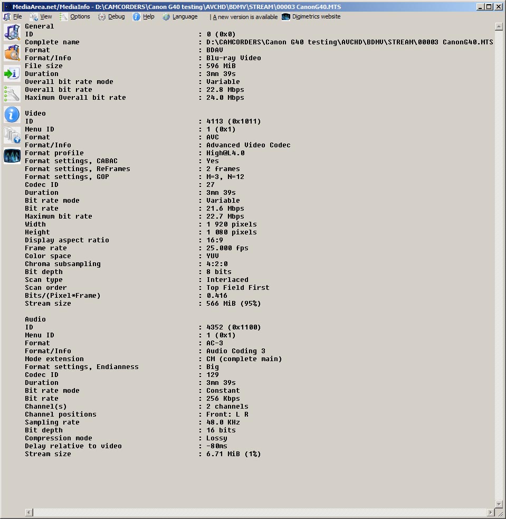Viewport: 506px width, 519px height.
Task: Click the Digimetrics waveform icon in sidebar
Action: click(12, 156)
